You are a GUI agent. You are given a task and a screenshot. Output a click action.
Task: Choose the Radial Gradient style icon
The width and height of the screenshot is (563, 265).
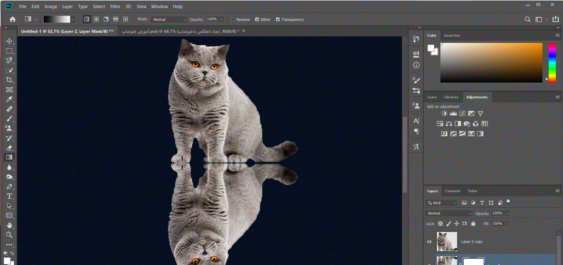point(96,19)
